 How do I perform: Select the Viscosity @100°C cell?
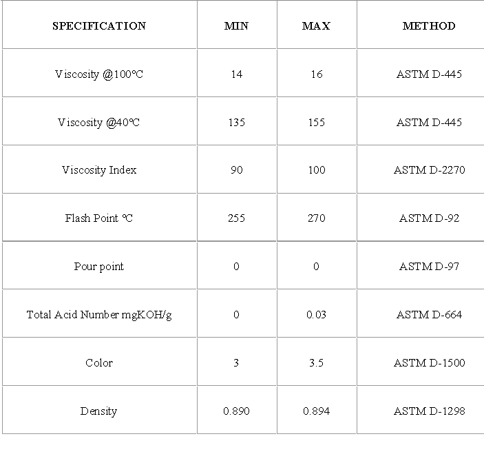pos(99,74)
